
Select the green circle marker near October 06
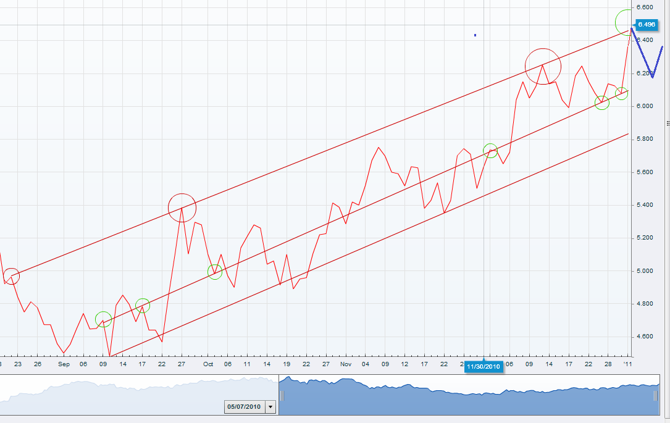coord(215,270)
